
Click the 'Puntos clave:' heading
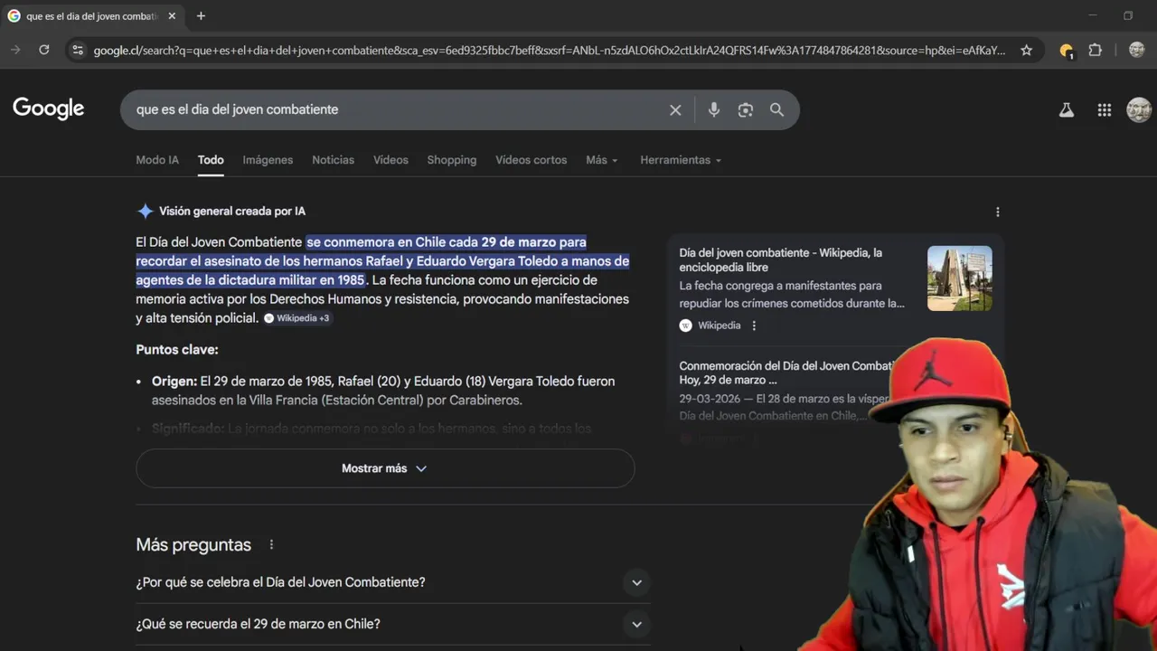(x=177, y=349)
